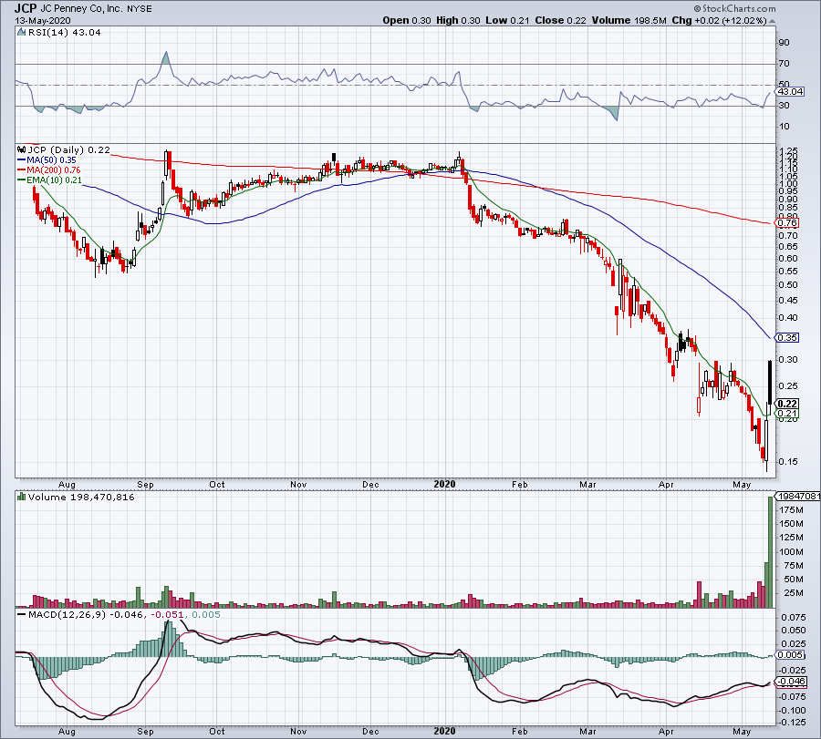Screen dimensions: 821x739
Task: Click the 0.35 MA(50) price tag
Action: tap(785, 337)
